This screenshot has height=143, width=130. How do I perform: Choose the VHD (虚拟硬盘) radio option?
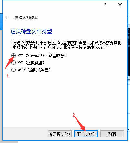tap(13, 63)
